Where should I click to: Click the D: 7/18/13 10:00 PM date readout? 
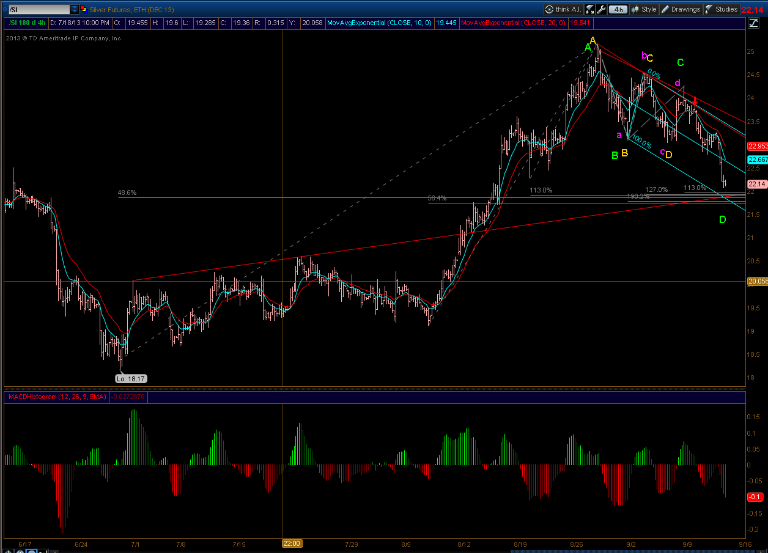tap(79, 23)
